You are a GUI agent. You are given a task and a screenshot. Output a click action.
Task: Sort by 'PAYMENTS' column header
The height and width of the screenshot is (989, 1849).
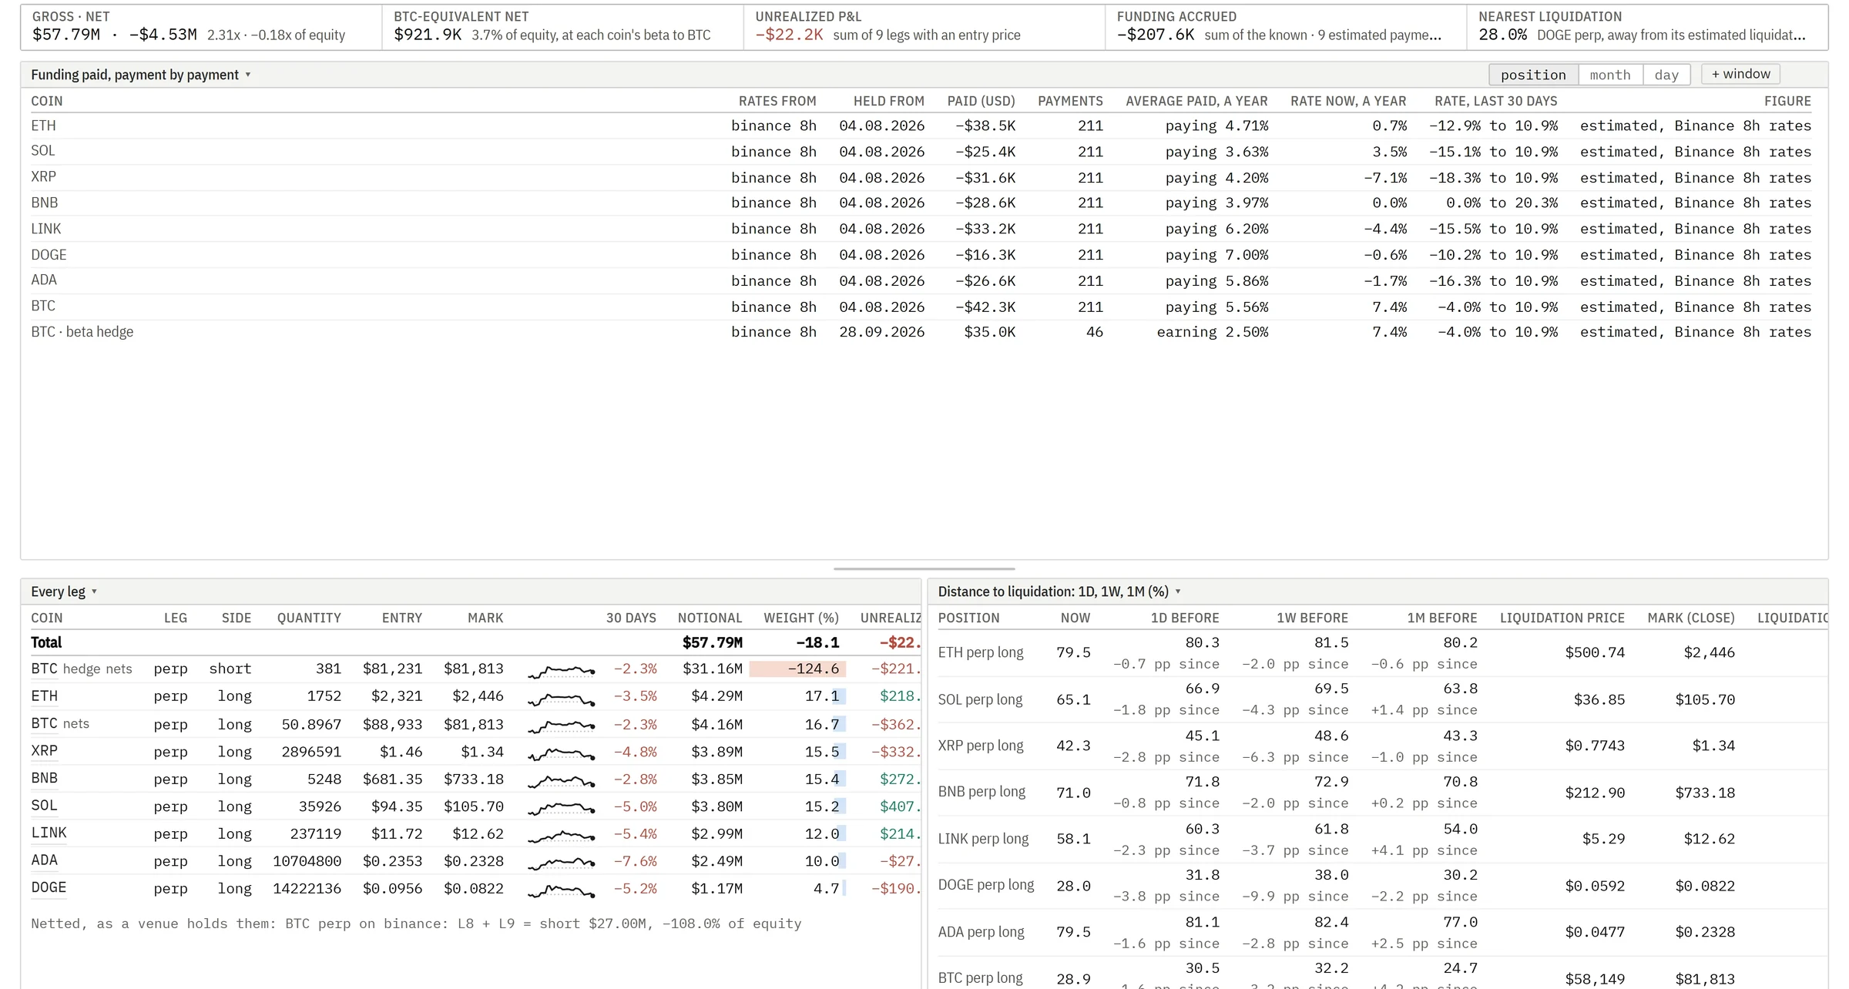click(x=1070, y=101)
